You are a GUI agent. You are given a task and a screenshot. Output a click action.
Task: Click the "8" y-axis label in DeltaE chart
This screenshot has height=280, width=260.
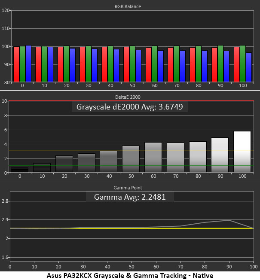5,116
